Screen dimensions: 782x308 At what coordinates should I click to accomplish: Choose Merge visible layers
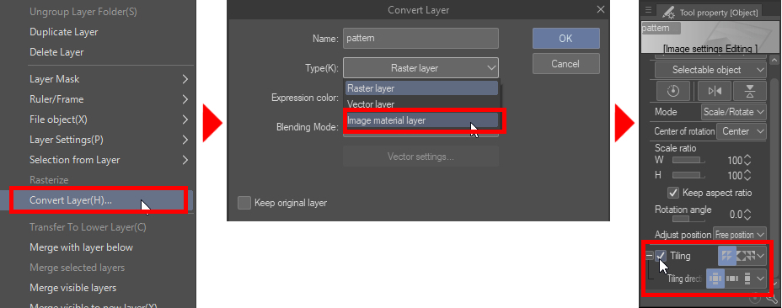72,288
